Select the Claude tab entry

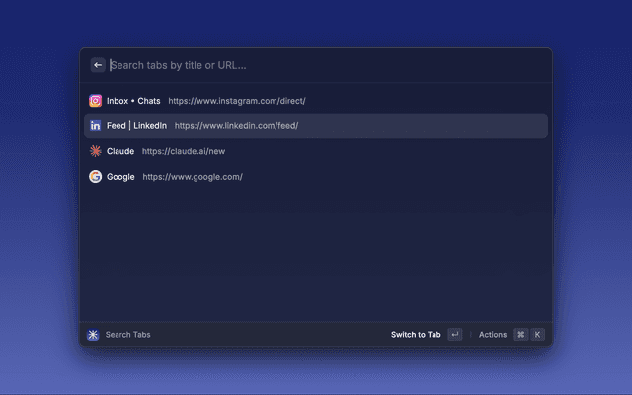[x=316, y=151]
